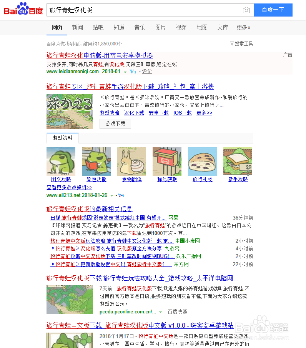Click the search tools filter icon
The height and width of the screenshot is (348, 306).
tap(232, 43)
